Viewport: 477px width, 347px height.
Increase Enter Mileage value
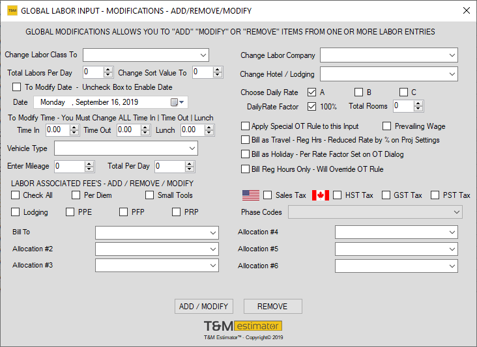(89, 163)
